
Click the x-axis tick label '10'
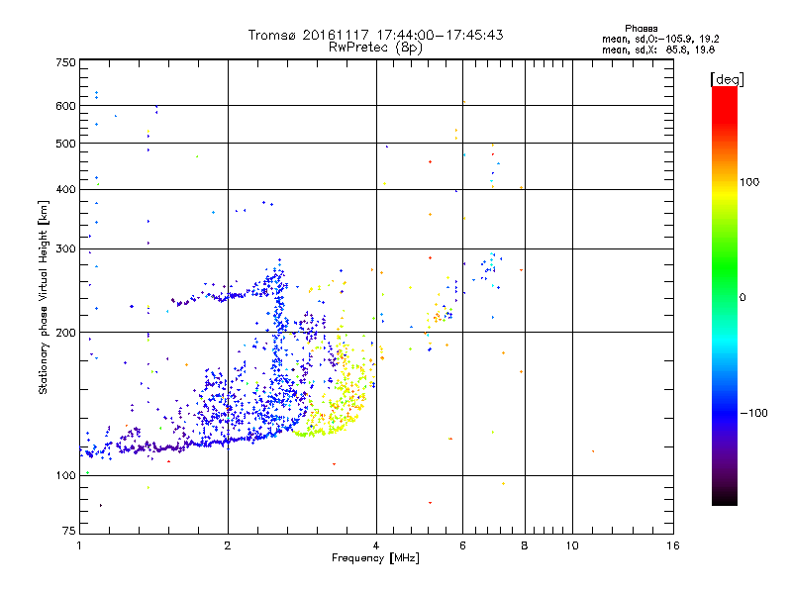pyautogui.click(x=572, y=545)
